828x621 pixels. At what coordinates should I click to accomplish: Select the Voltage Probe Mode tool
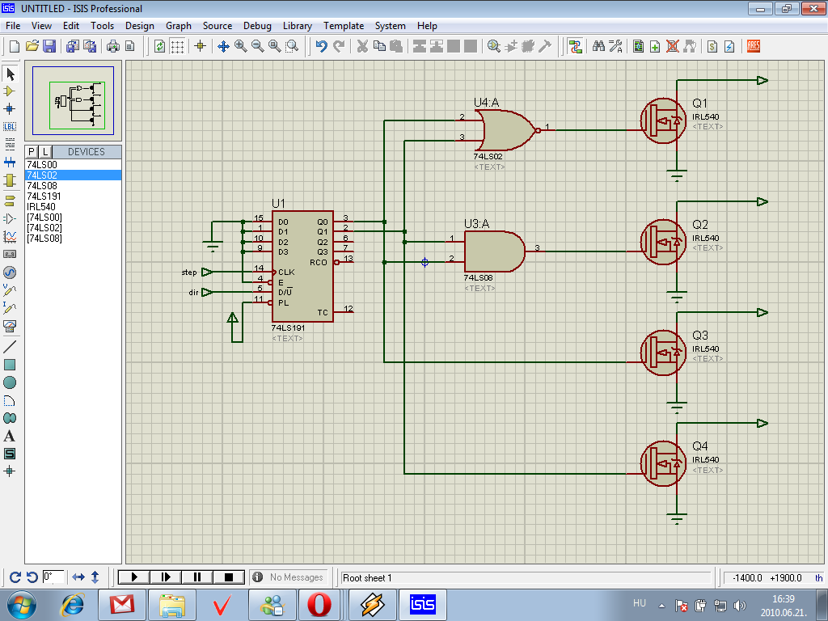coord(10,290)
